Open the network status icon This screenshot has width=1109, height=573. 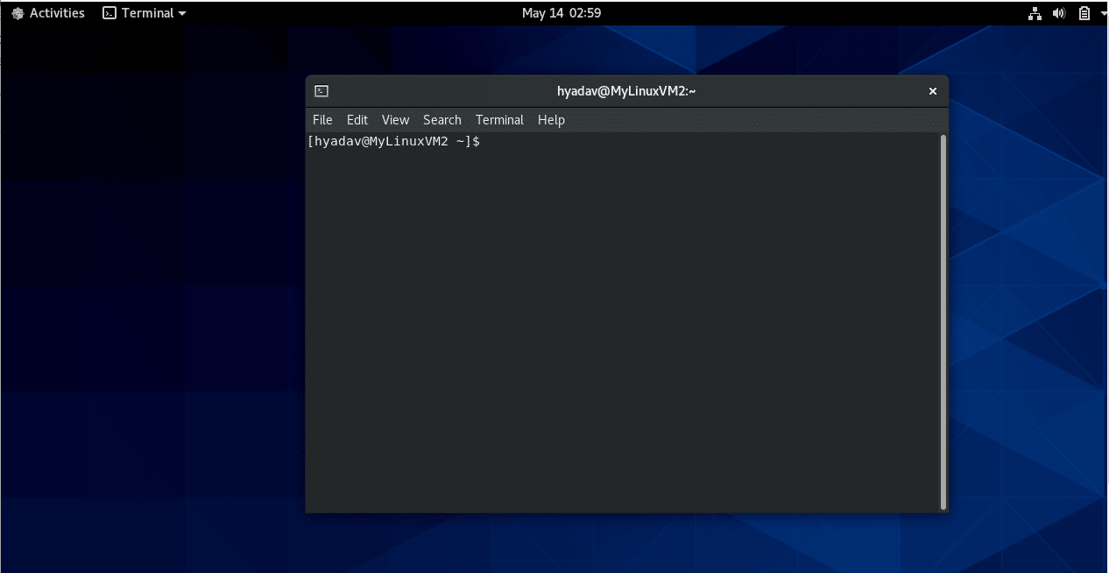click(x=1035, y=12)
